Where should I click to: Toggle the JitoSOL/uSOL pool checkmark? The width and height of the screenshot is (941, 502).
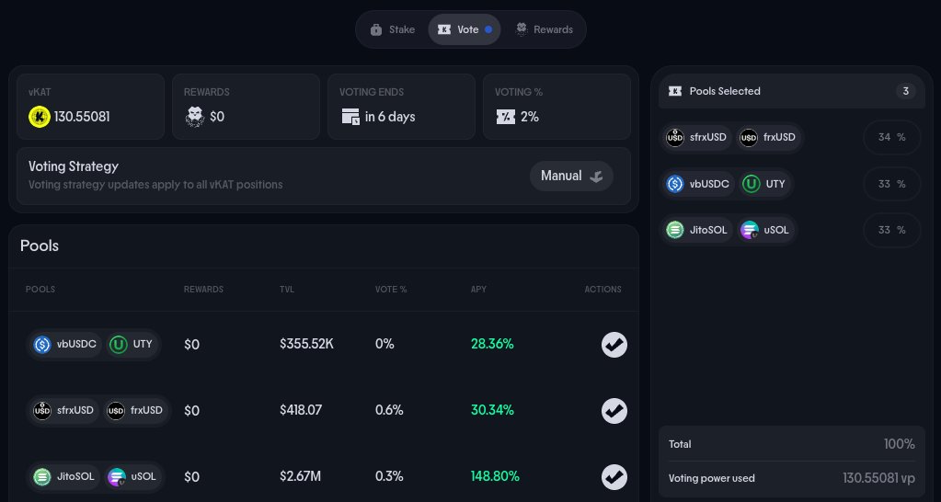pyautogui.click(x=614, y=476)
